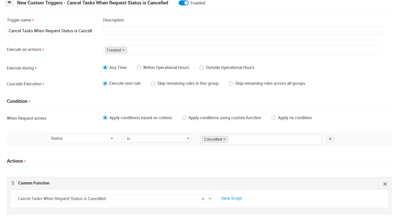
Task: Select Apply no condition option
Action: [274, 118]
